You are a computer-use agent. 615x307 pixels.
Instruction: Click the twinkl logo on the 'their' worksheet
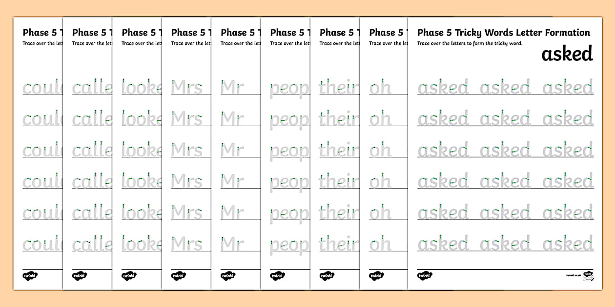(327, 276)
